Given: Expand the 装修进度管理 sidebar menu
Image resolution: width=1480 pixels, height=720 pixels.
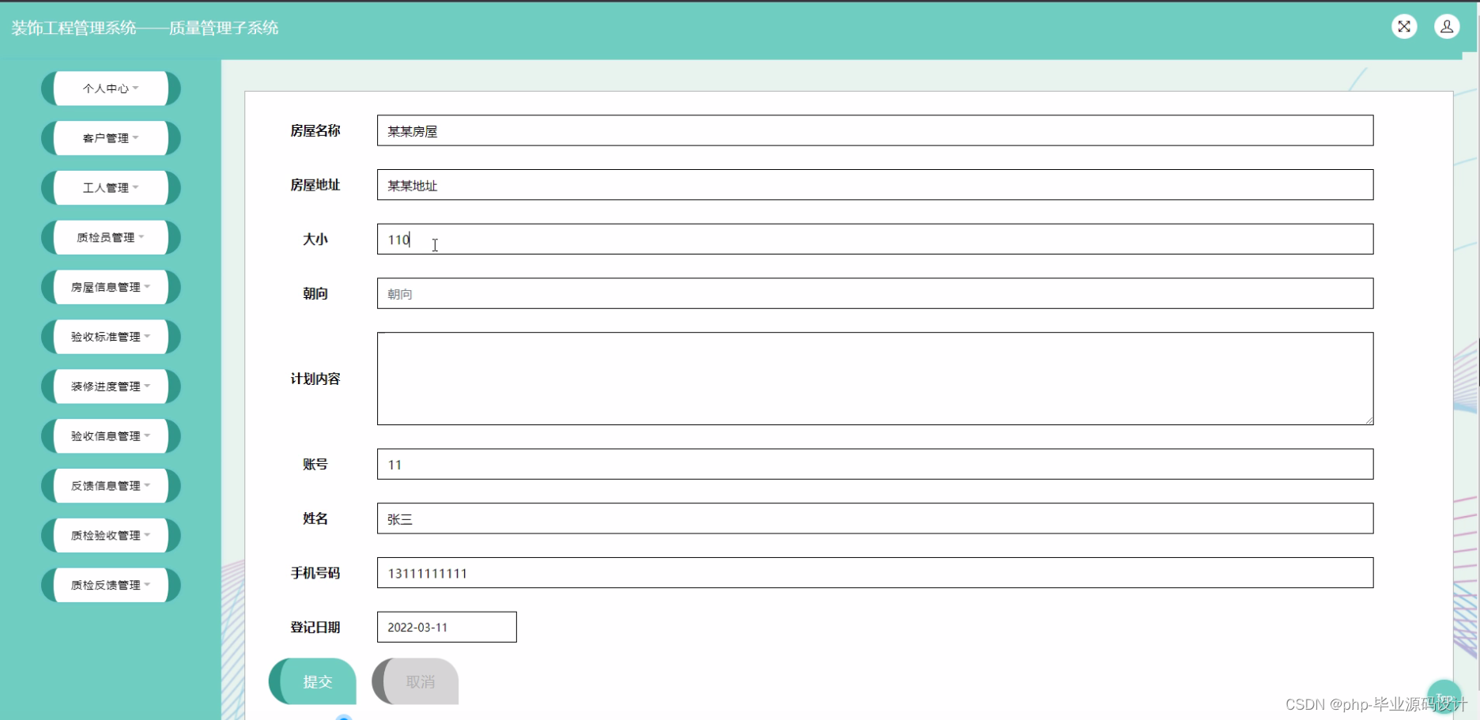Looking at the screenshot, I should click(x=110, y=386).
